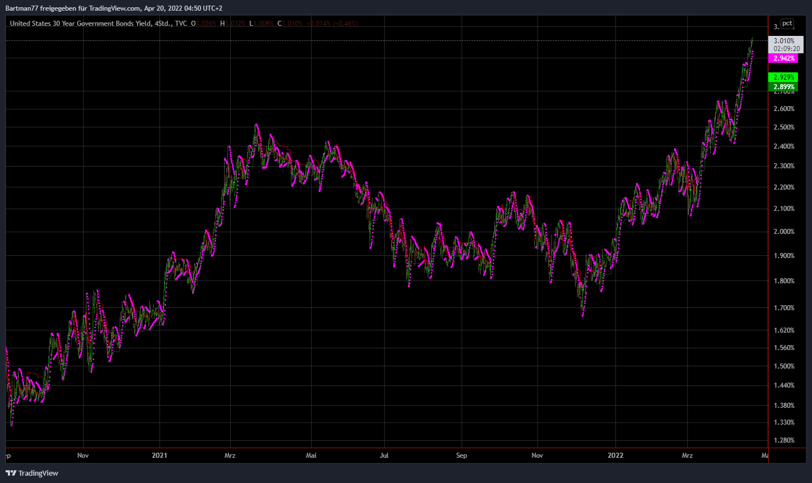Click the 1.330% price axis label
This screenshot has width=812, height=483.
tap(784, 422)
